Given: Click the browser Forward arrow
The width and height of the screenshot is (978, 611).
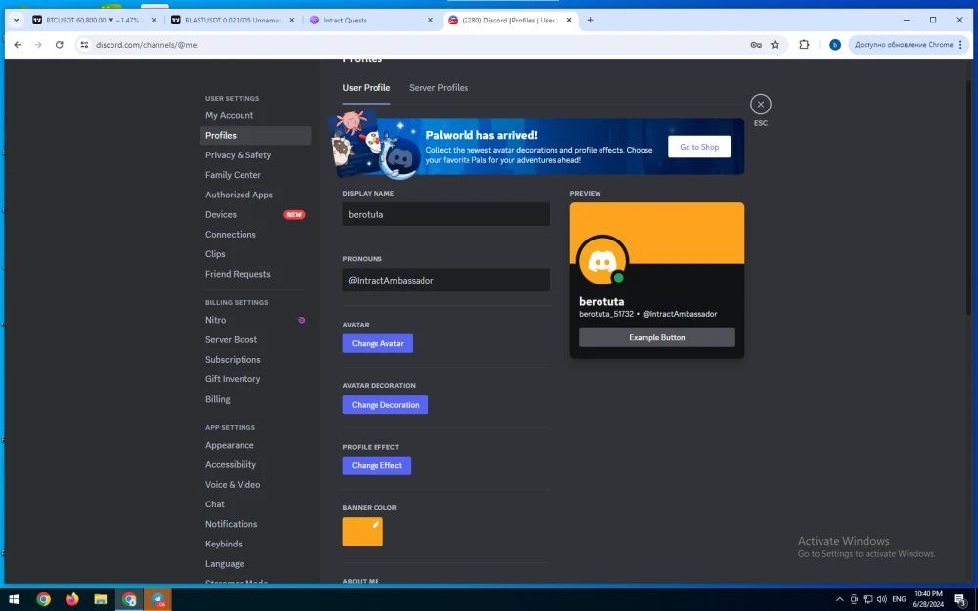Looking at the screenshot, I should [x=38, y=45].
